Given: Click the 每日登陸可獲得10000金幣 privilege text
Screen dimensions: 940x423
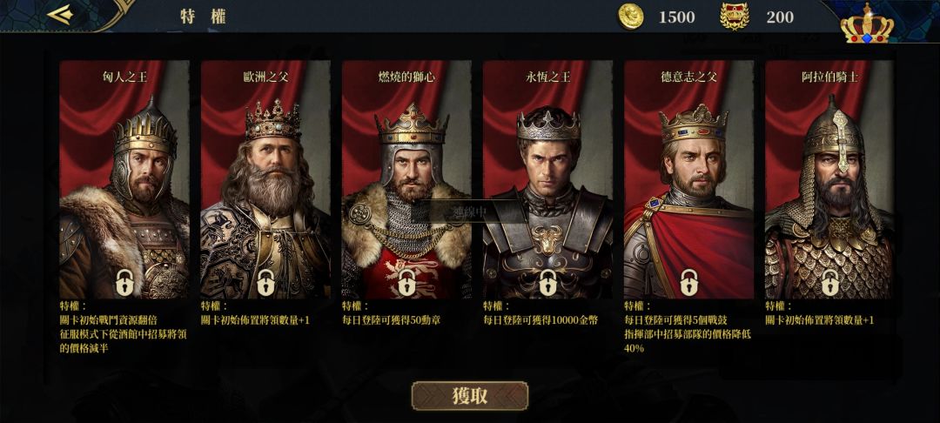Looking at the screenshot, I should point(540,320).
